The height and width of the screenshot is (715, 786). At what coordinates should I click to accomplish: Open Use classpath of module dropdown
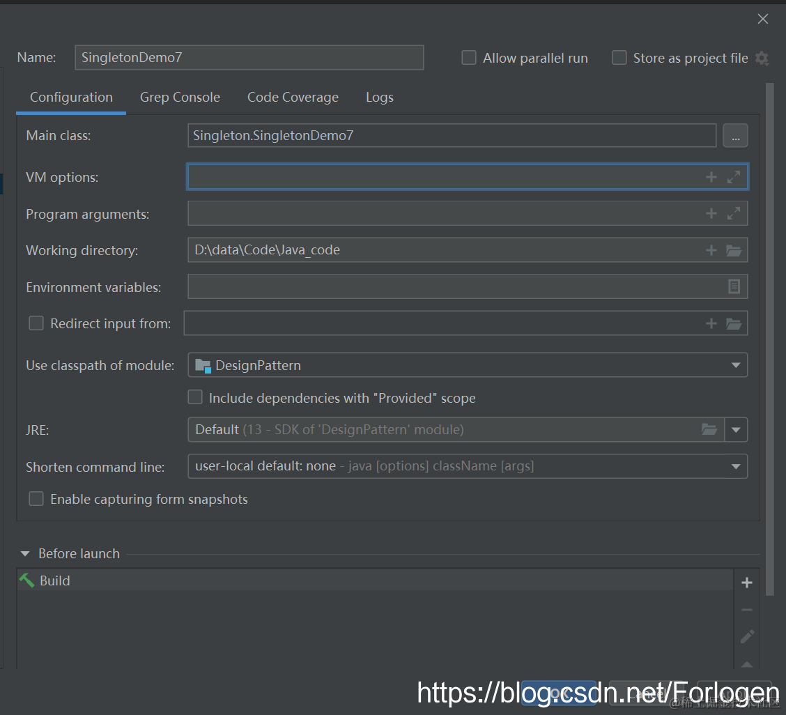tap(467, 365)
